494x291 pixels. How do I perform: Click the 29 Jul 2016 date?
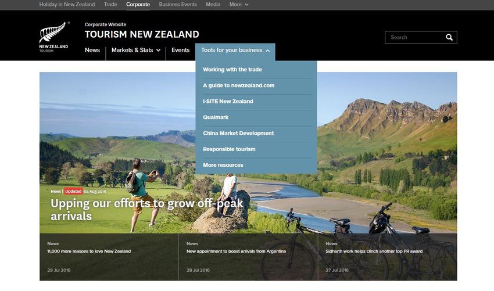[59, 270]
